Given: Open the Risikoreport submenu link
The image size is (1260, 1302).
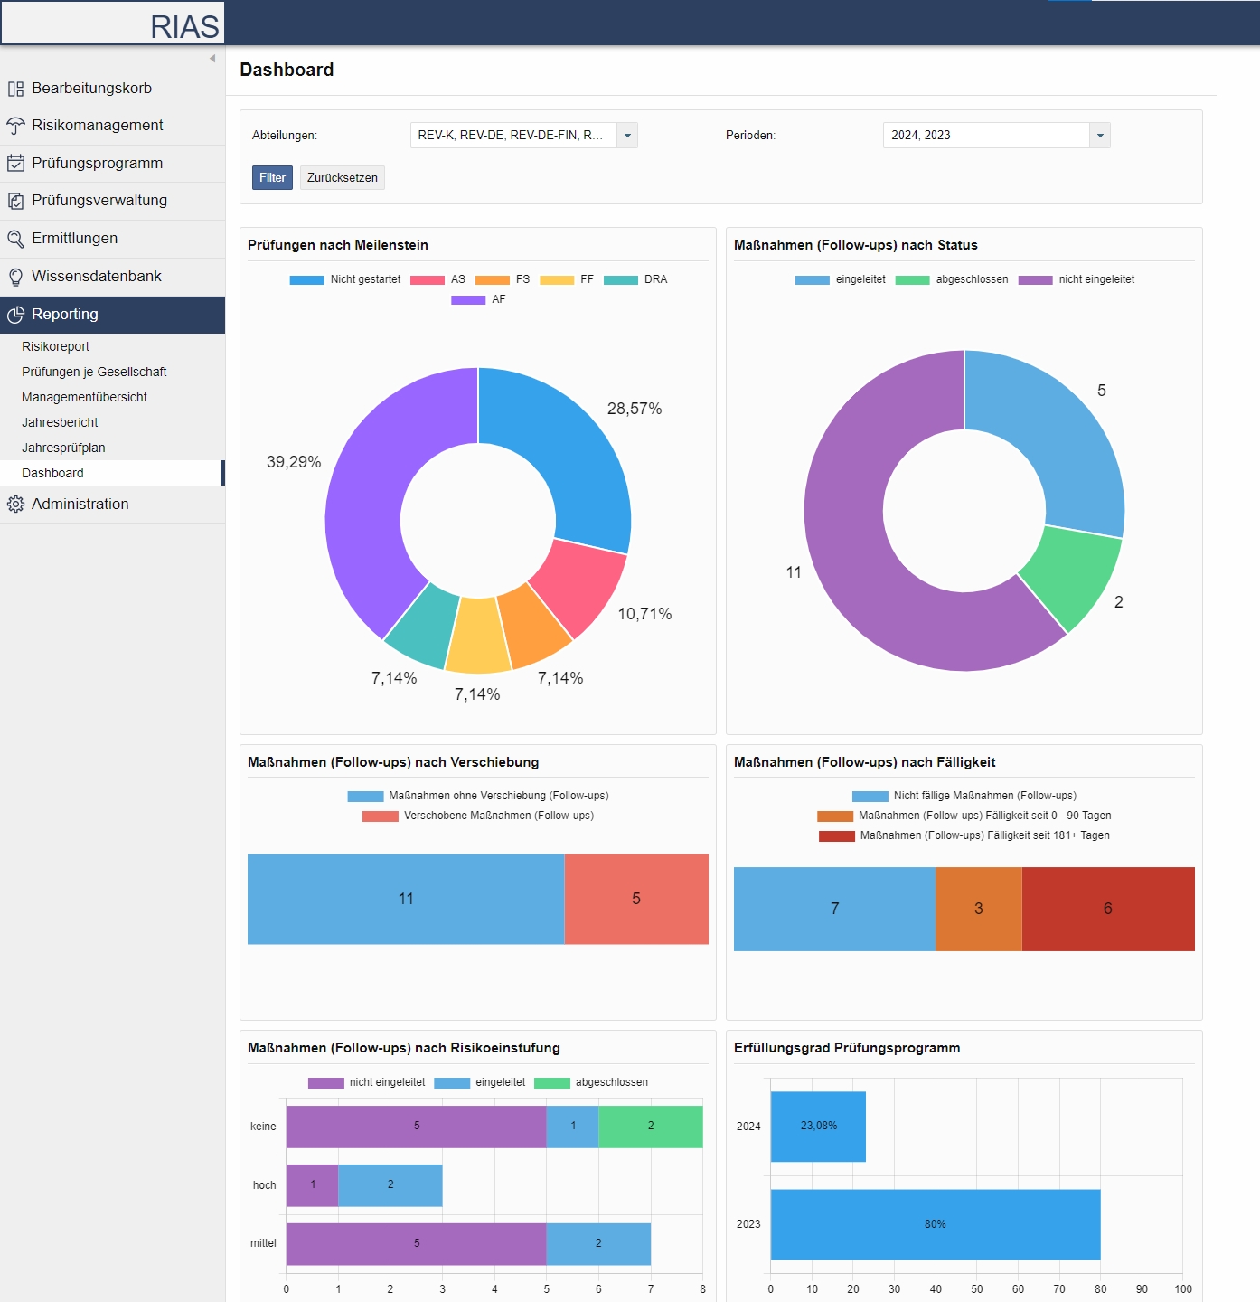Looking at the screenshot, I should (55, 346).
